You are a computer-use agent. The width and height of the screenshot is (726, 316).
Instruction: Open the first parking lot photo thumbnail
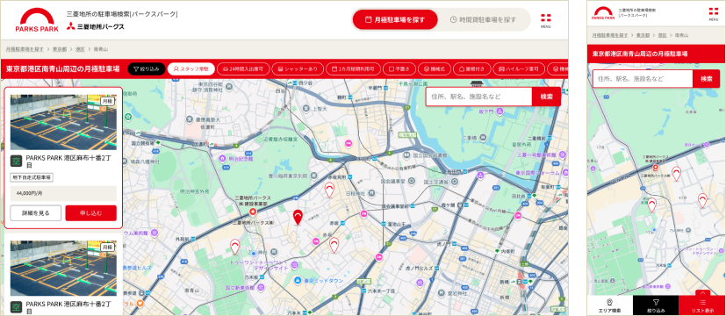[x=63, y=122]
